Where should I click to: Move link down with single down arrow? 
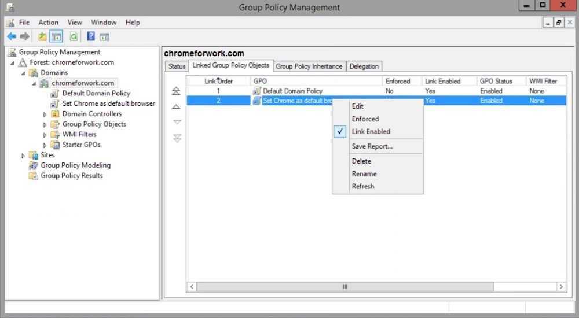pos(177,122)
